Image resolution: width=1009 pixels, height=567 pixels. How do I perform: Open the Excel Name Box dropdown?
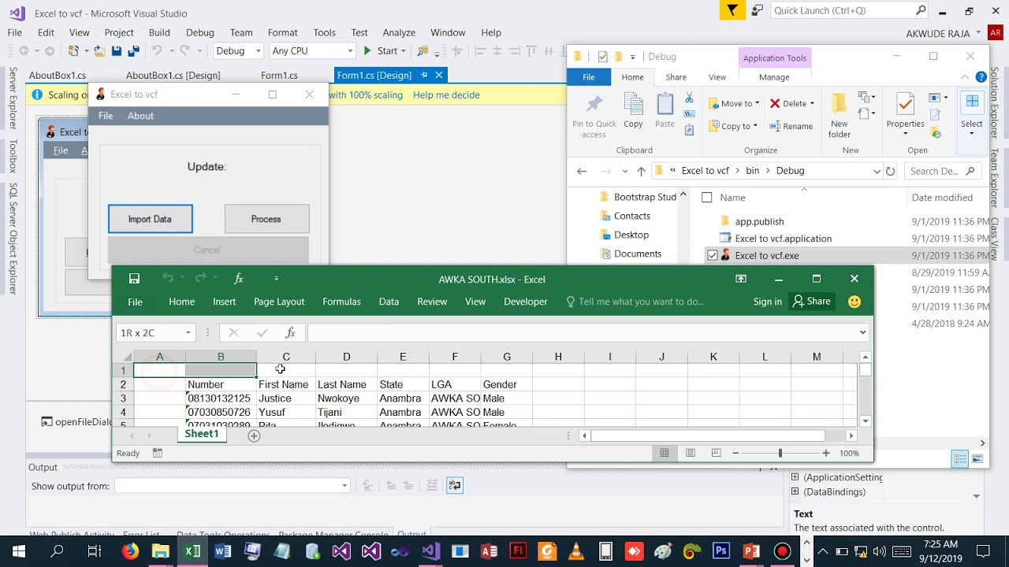pyautogui.click(x=188, y=333)
